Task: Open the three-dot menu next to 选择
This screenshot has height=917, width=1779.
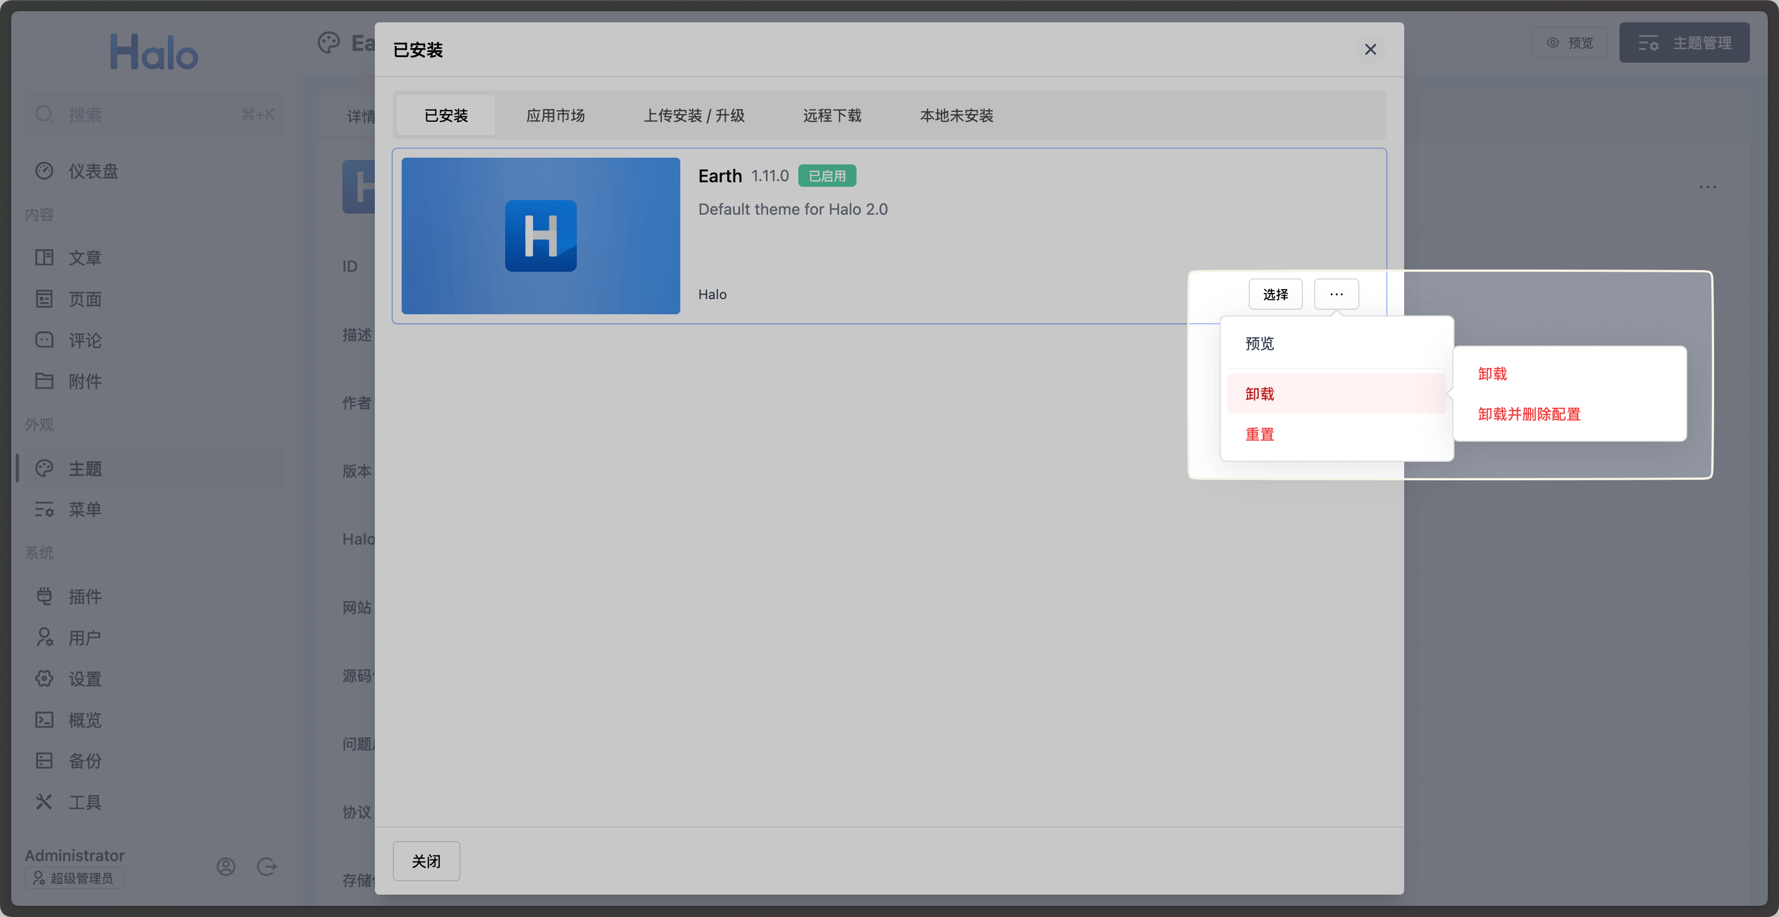Action: click(1335, 295)
